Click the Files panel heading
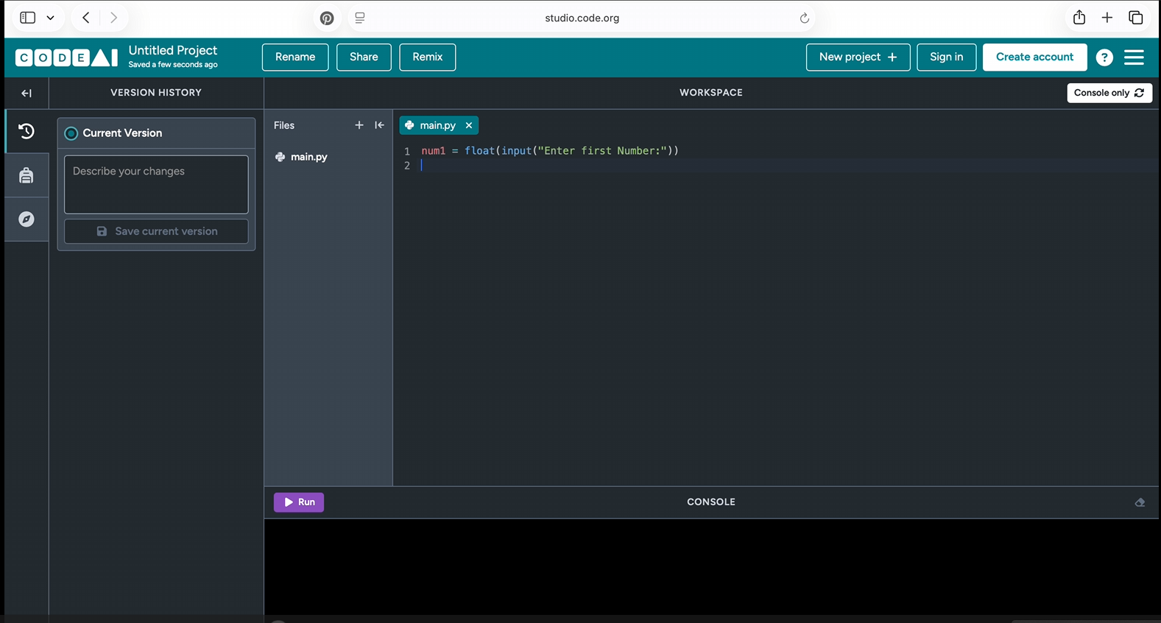Viewport: 1161px width, 623px height. (284, 125)
